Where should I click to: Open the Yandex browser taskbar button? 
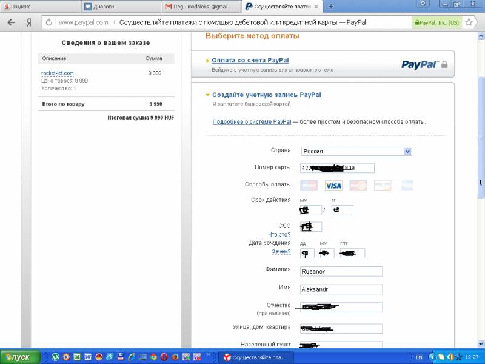coord(255,357)
